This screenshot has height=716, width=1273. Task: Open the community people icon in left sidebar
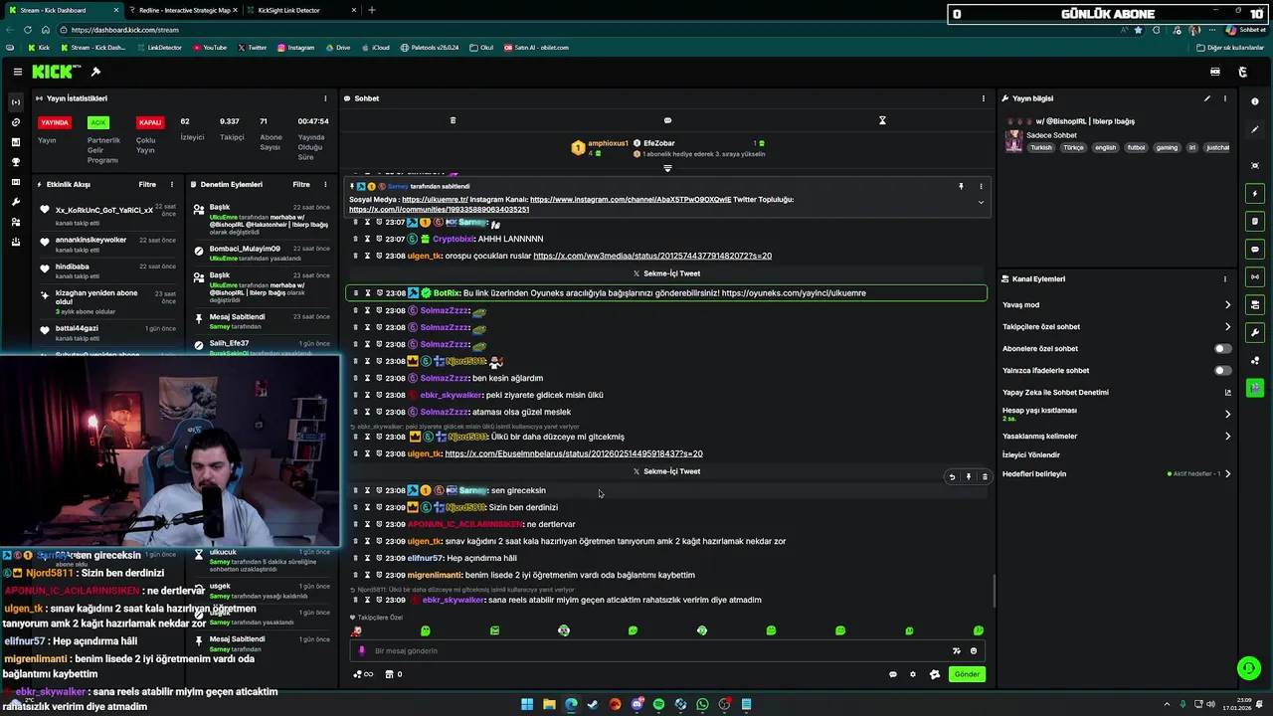pyautogui.click(x=15, y=222)
